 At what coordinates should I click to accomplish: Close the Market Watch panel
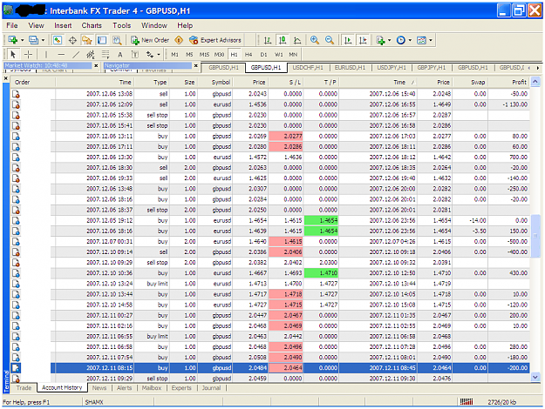pos(96,65)
